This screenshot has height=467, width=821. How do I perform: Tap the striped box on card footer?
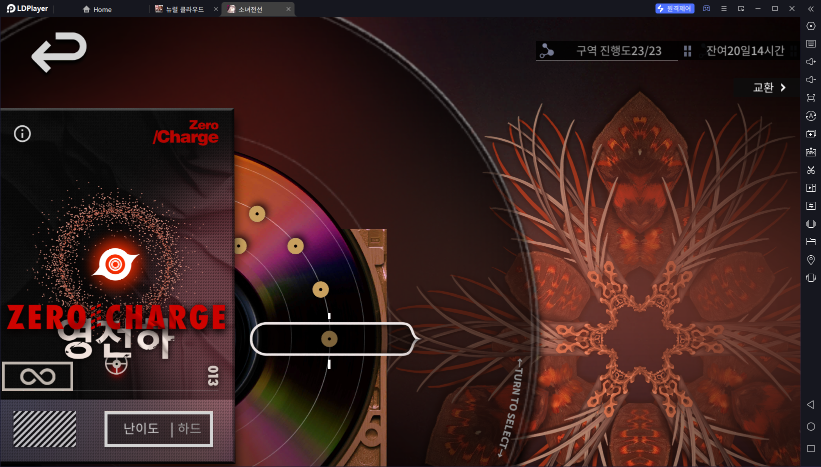coord(44,429)
